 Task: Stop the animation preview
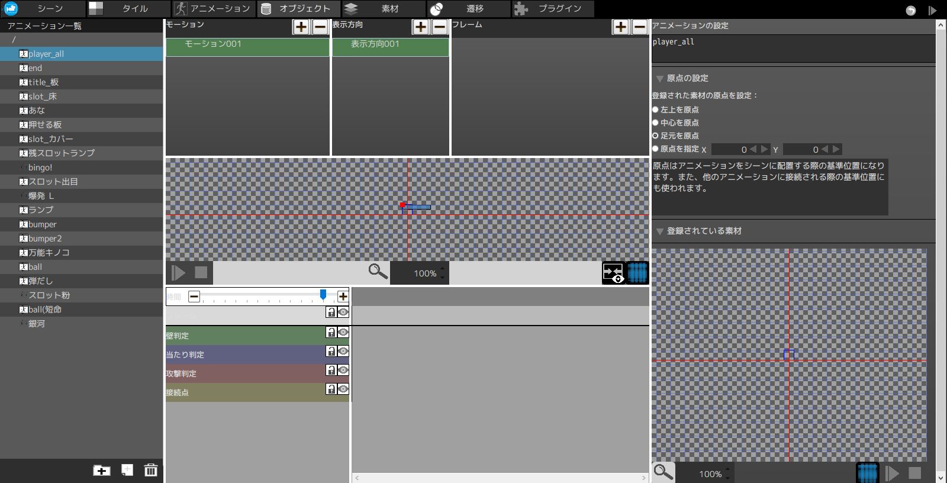[x=201, y=273]
